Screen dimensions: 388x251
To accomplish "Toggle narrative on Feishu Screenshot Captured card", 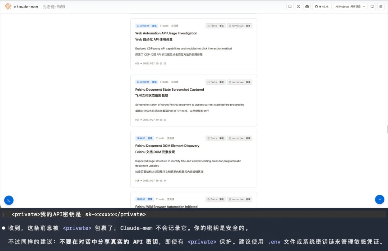I will pos(240,82).
